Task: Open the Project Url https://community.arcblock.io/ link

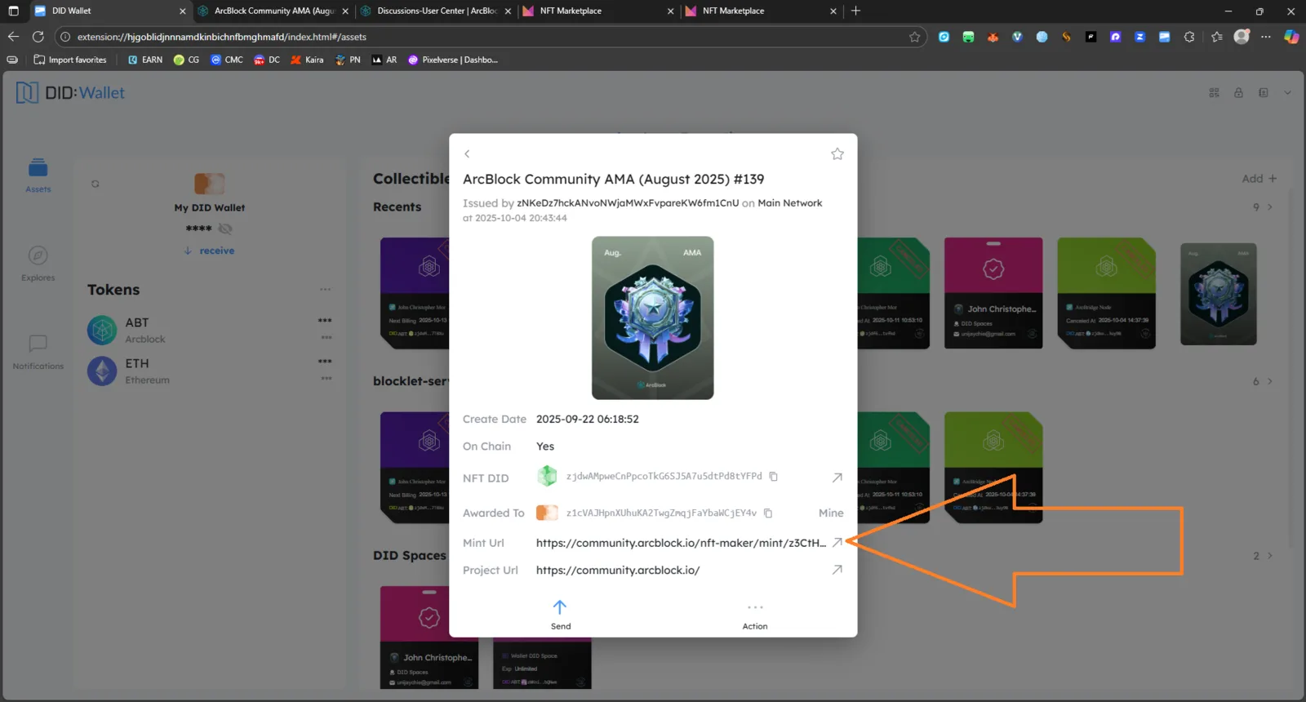Action: click(618, 571)
